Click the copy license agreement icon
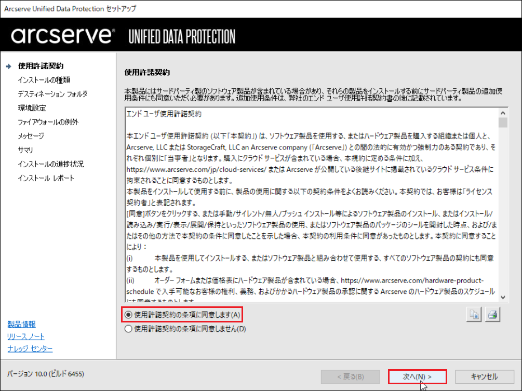Viewport: 522px width, 391px height. 474,315
